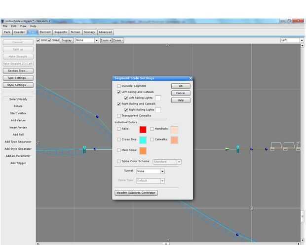306x245 pixels.
Task: Click the vertical scrollbar up arrow
Action: tap(302, 46)
